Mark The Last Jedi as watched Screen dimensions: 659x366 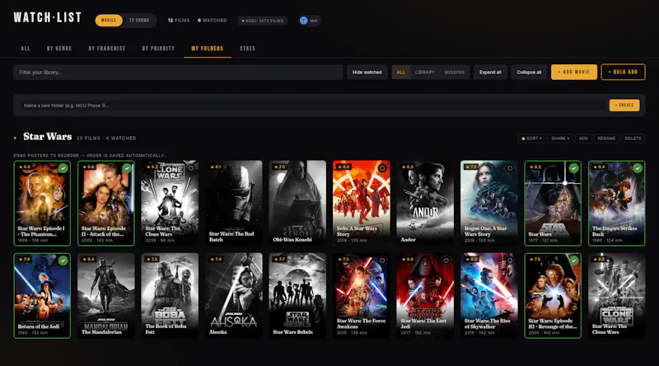pos(446,260)
